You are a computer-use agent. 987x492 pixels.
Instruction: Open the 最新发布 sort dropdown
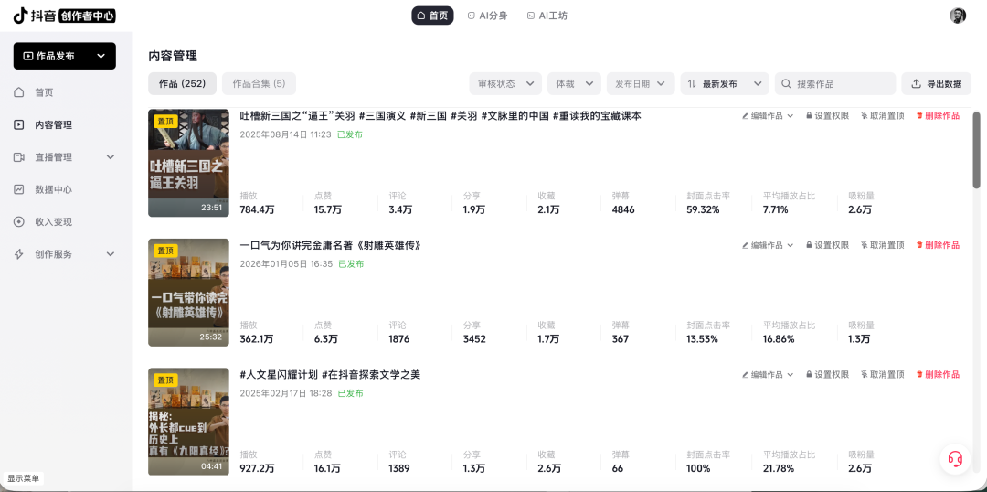click(725, 84)
